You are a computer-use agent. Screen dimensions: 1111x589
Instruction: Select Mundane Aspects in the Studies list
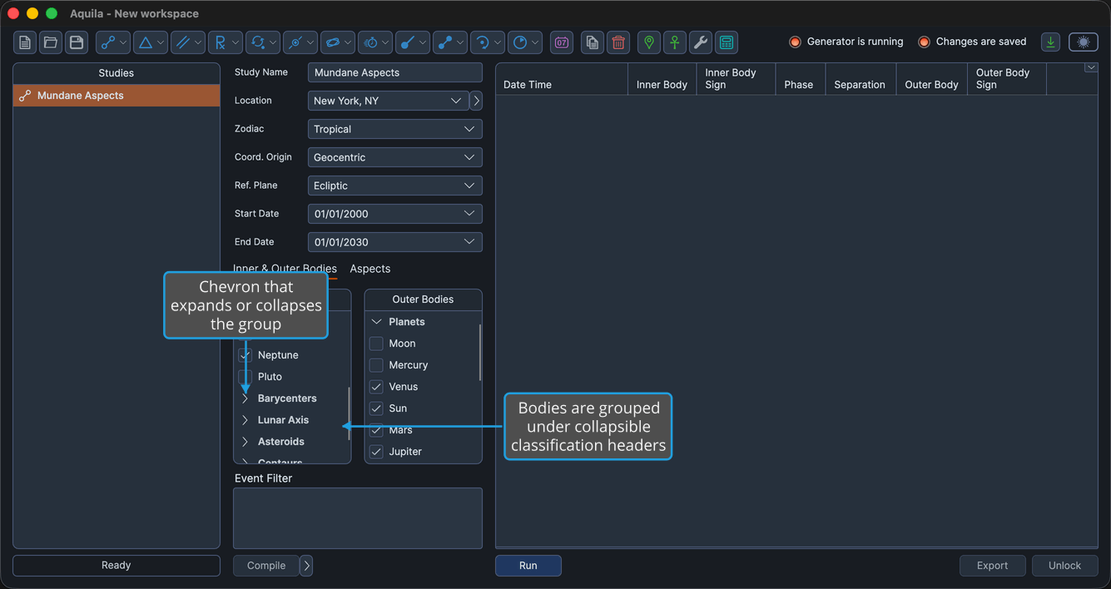117,96
